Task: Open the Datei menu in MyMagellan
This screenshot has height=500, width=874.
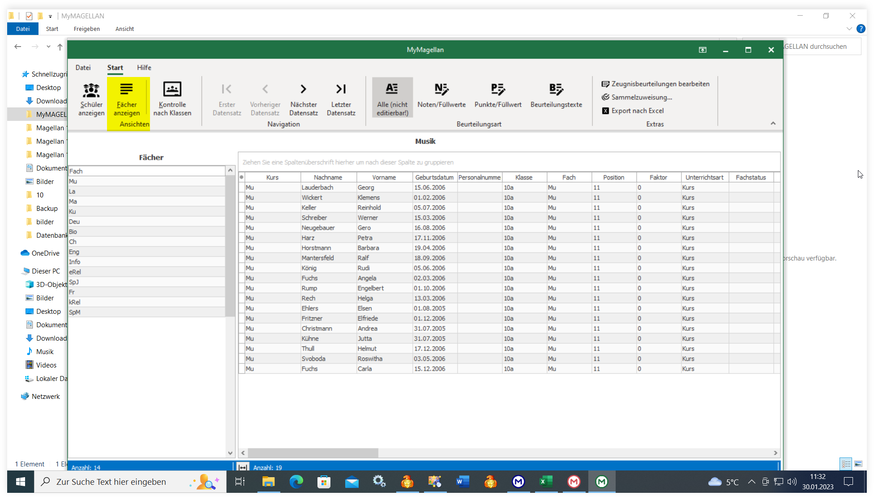Action: click(x=83, y=68)
